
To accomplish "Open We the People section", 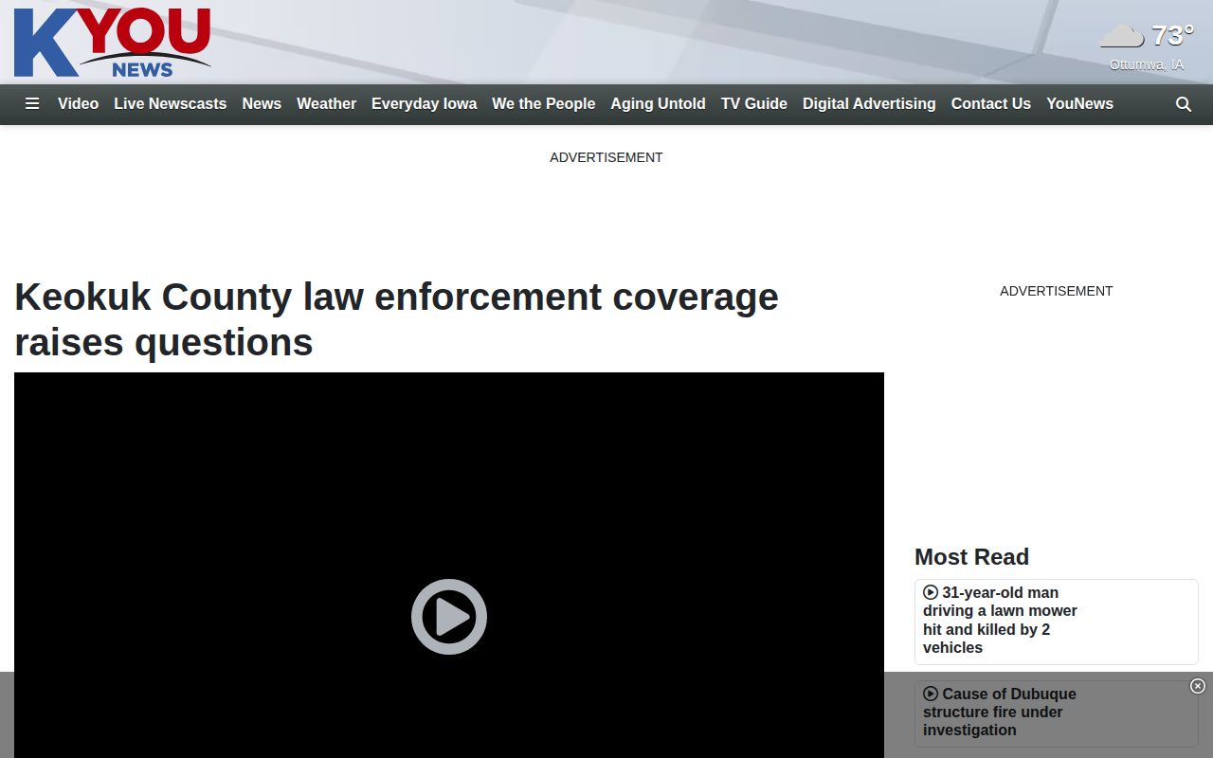I will (x=544, y=104).
